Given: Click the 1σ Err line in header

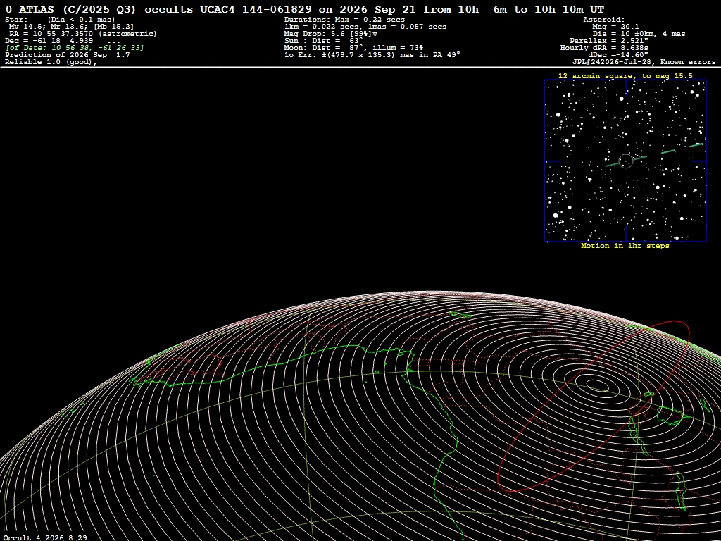Looking at the screenshot, I should click(x=372, y=55).
